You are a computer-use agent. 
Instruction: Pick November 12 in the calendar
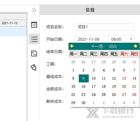click(114, 78)
